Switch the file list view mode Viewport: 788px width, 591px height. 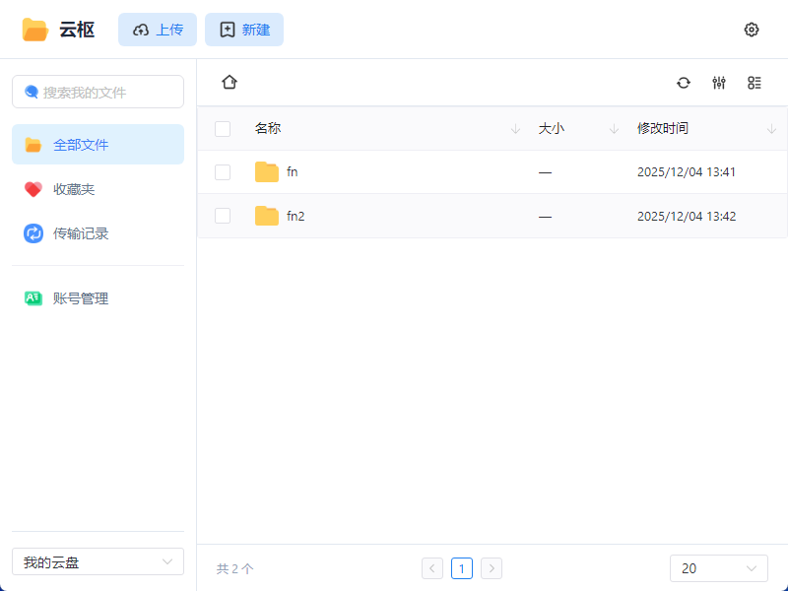tap(755, 83)
